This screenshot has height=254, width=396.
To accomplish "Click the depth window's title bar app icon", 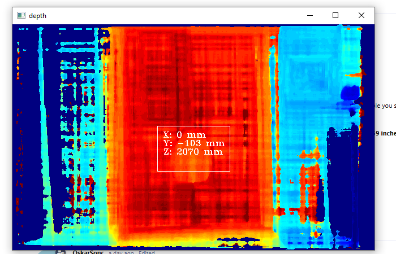I will pyautogui.click(x=21, y=16).
